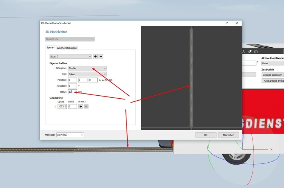Focus Position z input field

pos(93,80)
